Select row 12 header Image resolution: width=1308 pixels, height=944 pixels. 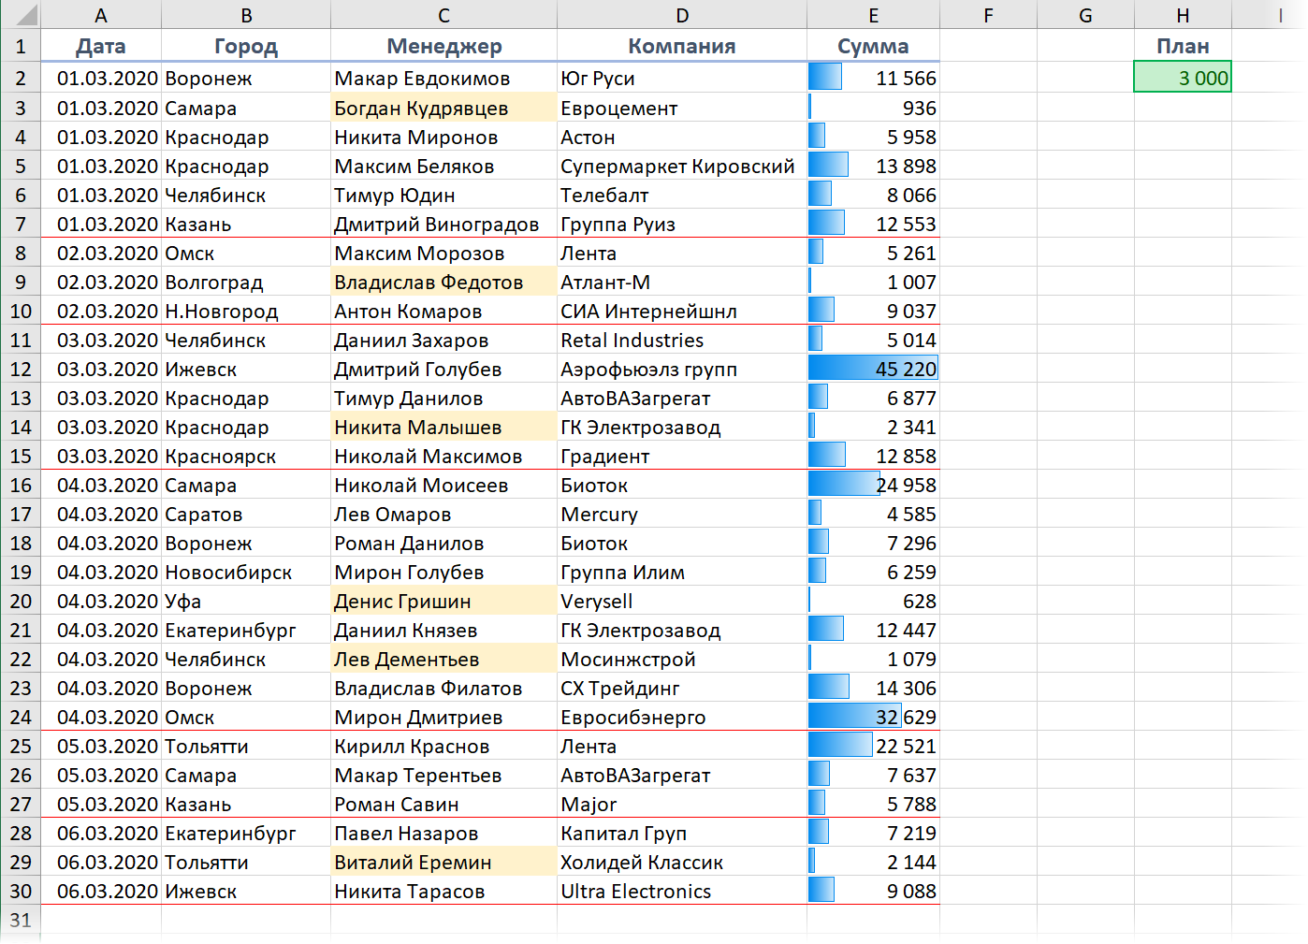click(x=21, y=369)
